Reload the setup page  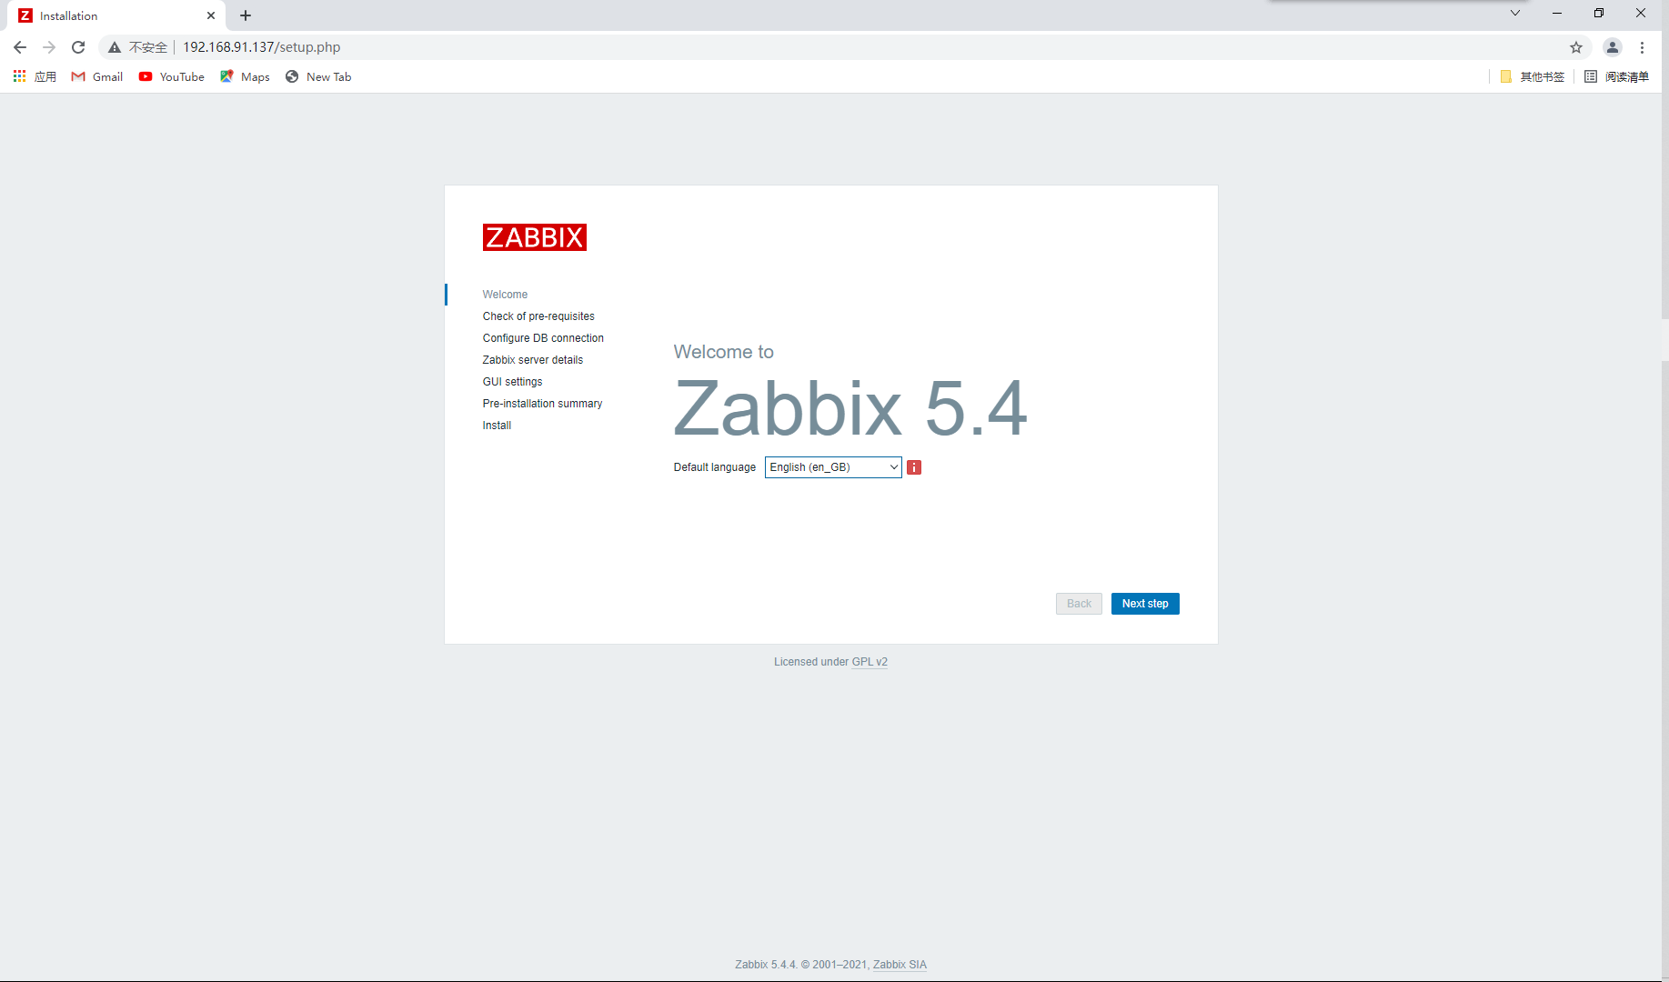(78, 47)
